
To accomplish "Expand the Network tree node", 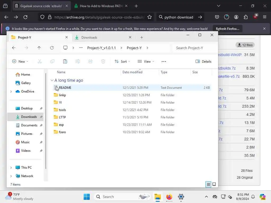I will click(11, 176).
